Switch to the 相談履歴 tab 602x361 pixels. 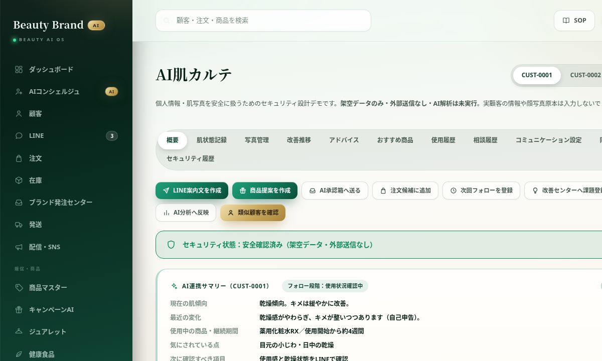[x=486, y=140]
